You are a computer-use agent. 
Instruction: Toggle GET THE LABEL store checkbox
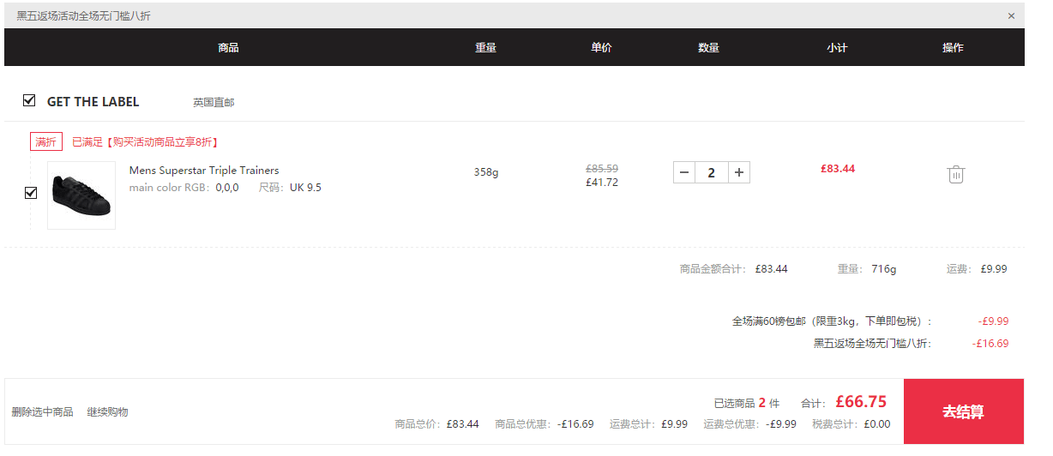(x=29, y=100)
